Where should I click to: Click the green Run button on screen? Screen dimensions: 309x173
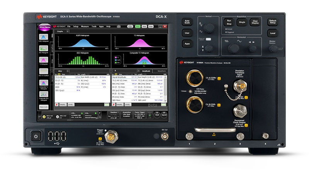point(138,26)
